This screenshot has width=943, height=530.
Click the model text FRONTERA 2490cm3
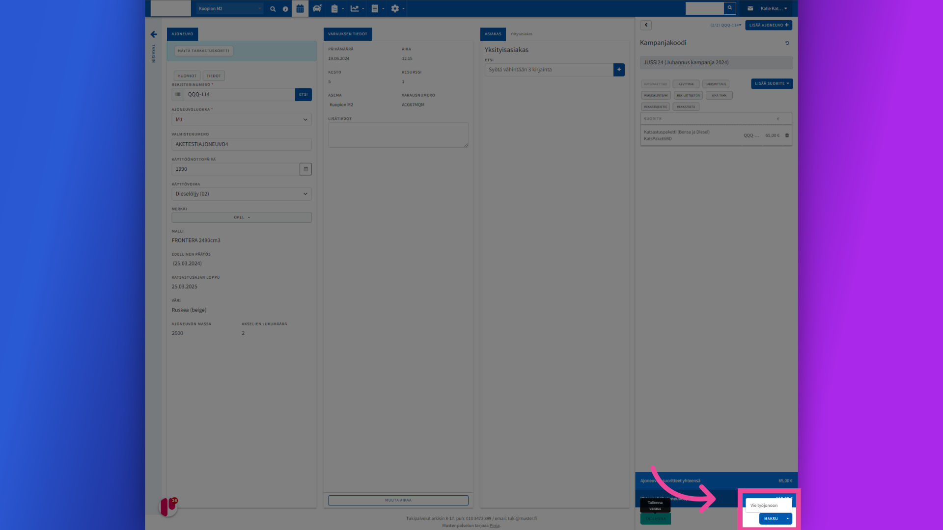click(x=196, y=240)
